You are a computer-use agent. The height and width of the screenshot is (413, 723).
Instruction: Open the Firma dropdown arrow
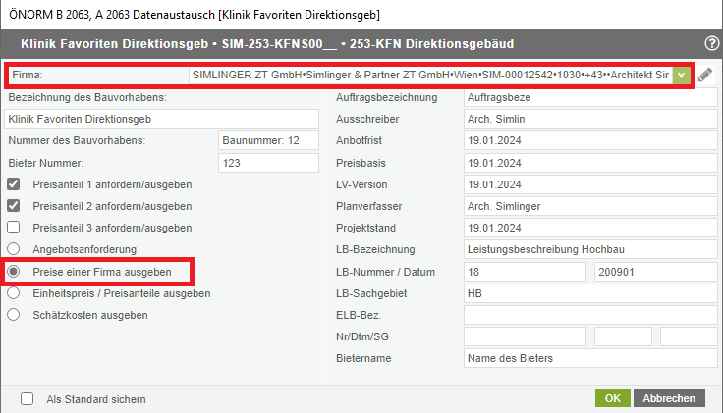681,76
